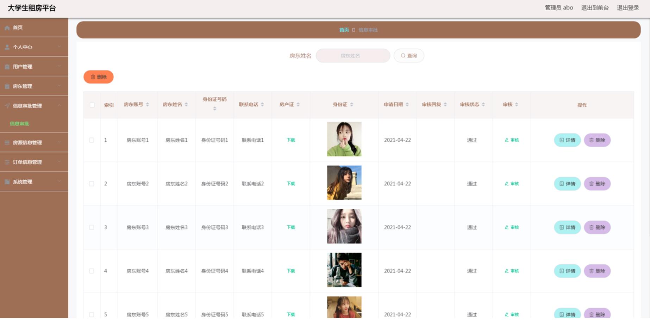Click the 审核 edit icon for row 3
Image resolution: width=650 pixels, height=320 pixels.
click(x=506, y=228)
